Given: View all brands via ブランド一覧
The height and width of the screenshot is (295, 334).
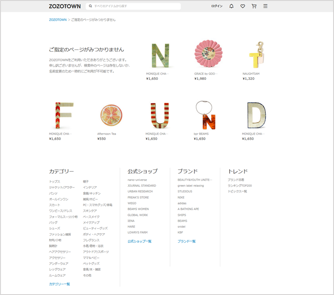Looking at the screenshot, I should [x=187, y=242].
